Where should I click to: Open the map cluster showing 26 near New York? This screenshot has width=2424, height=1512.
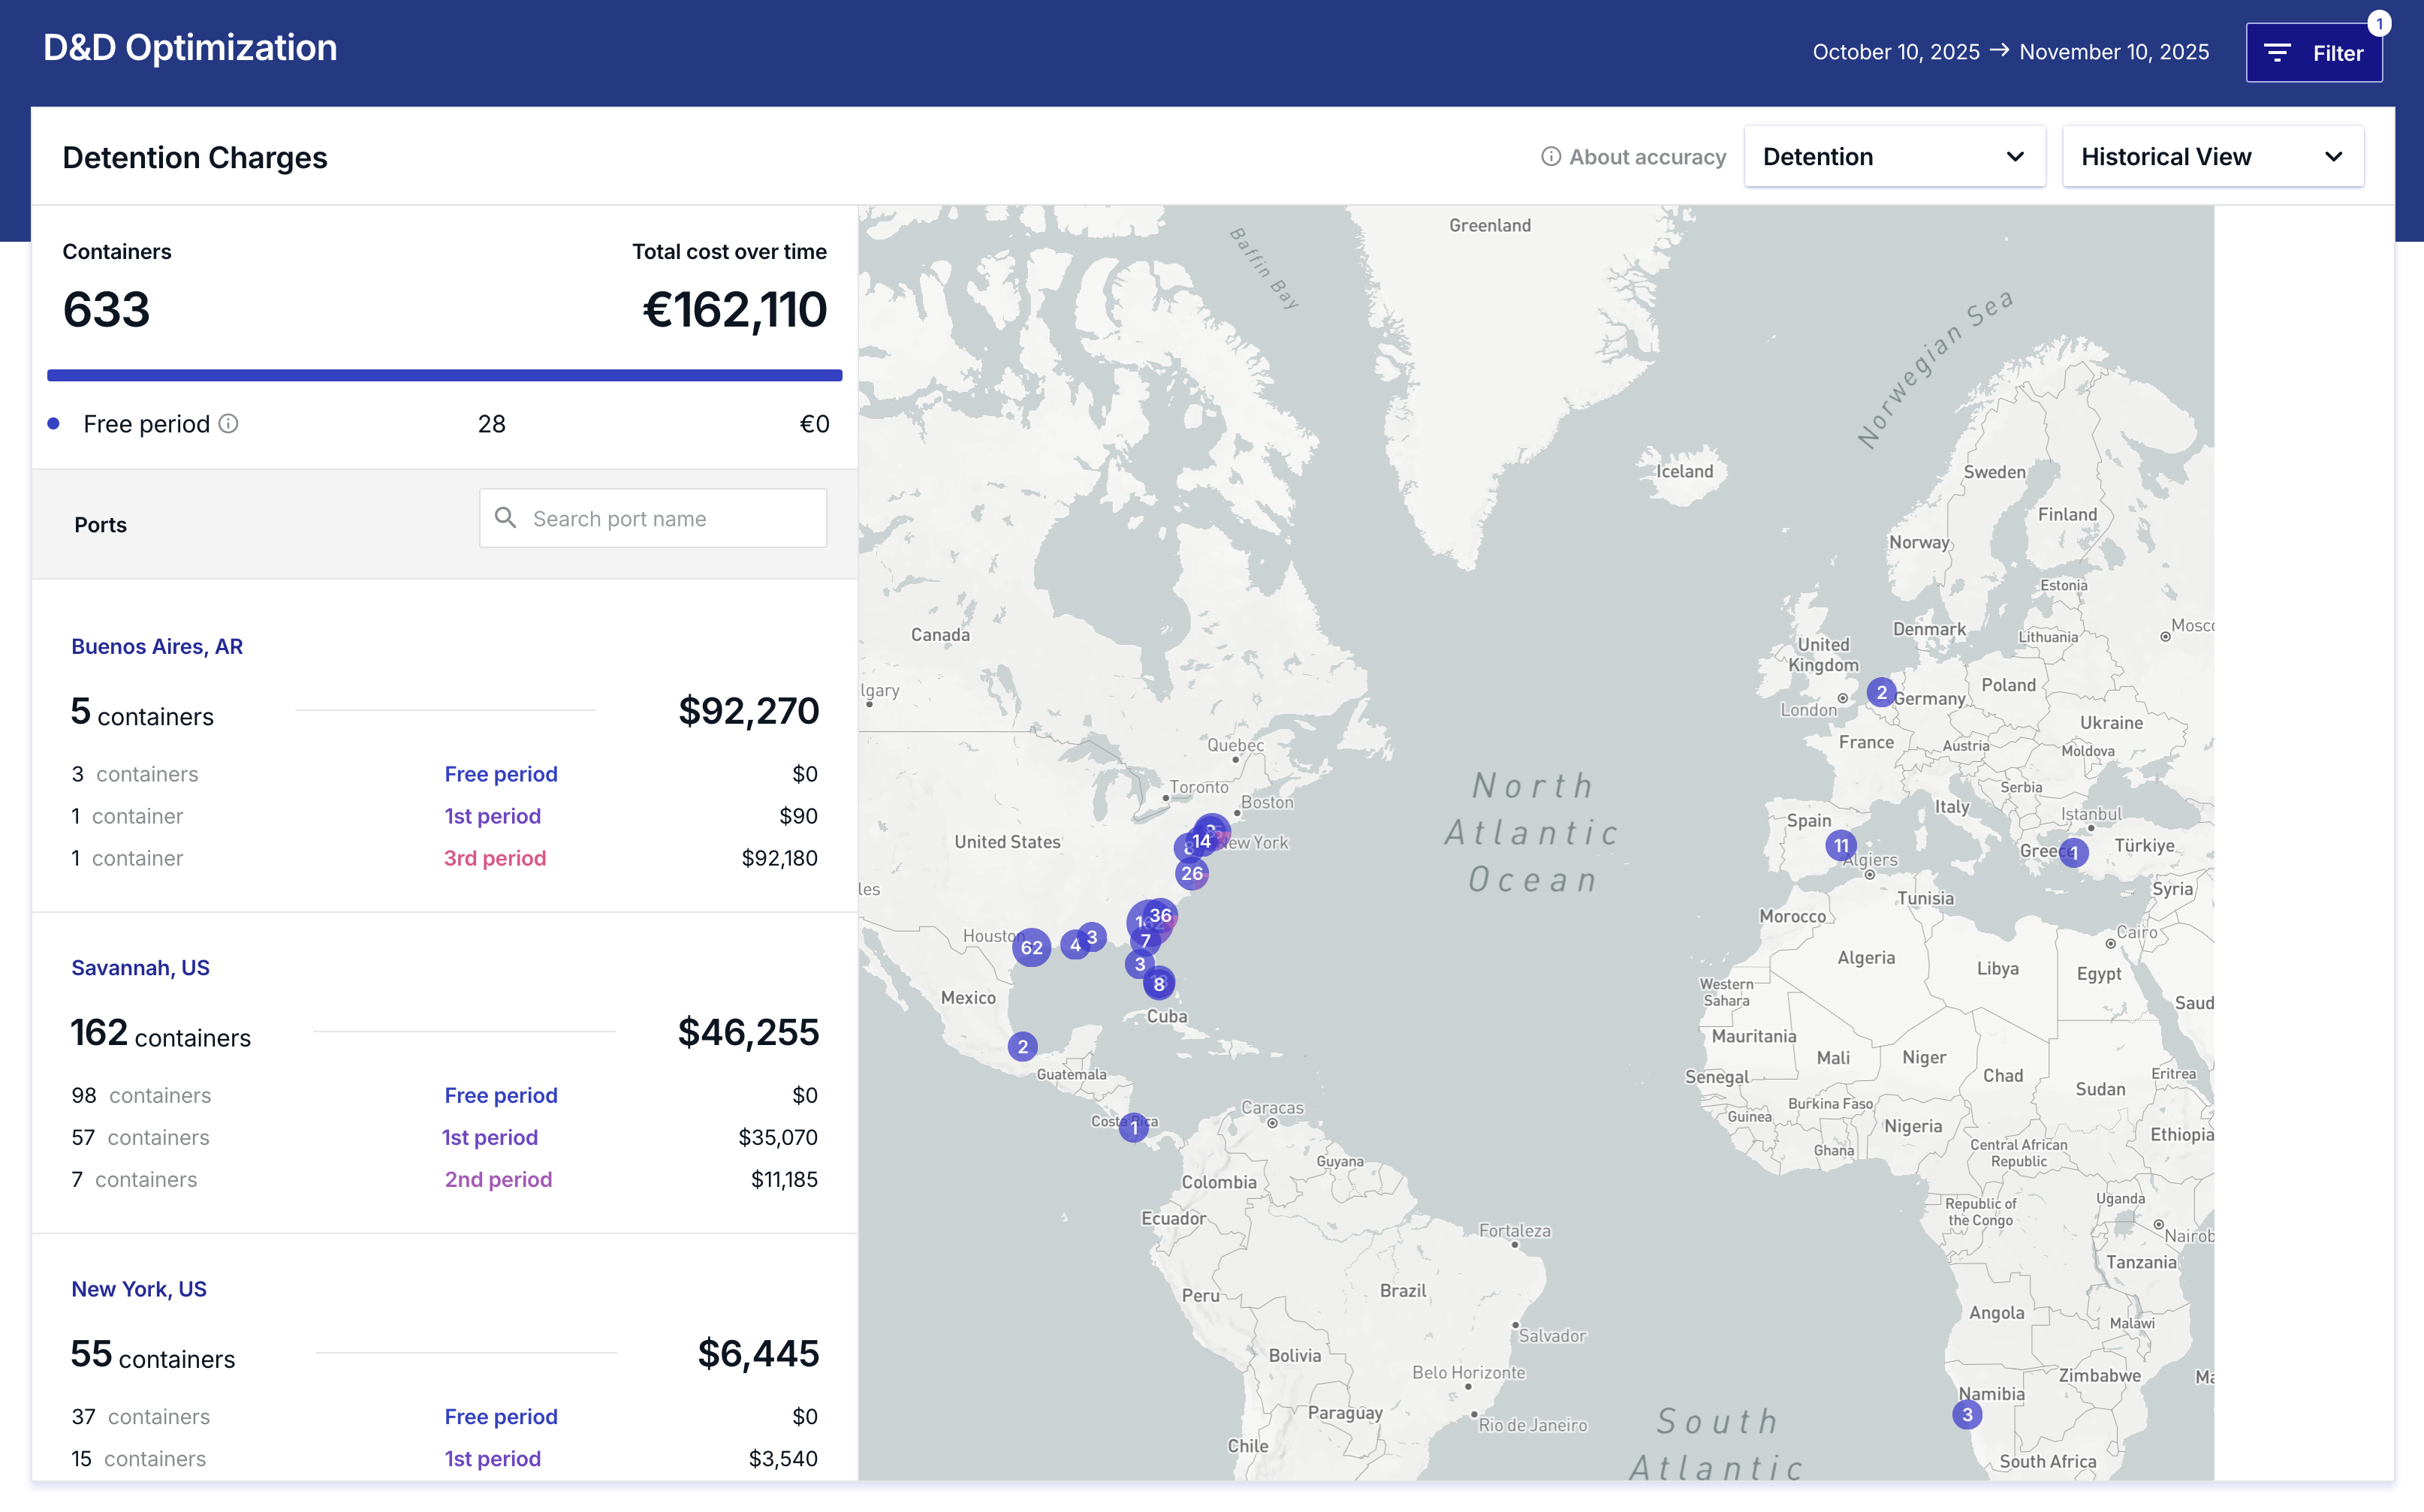[x=1192, y=872]
